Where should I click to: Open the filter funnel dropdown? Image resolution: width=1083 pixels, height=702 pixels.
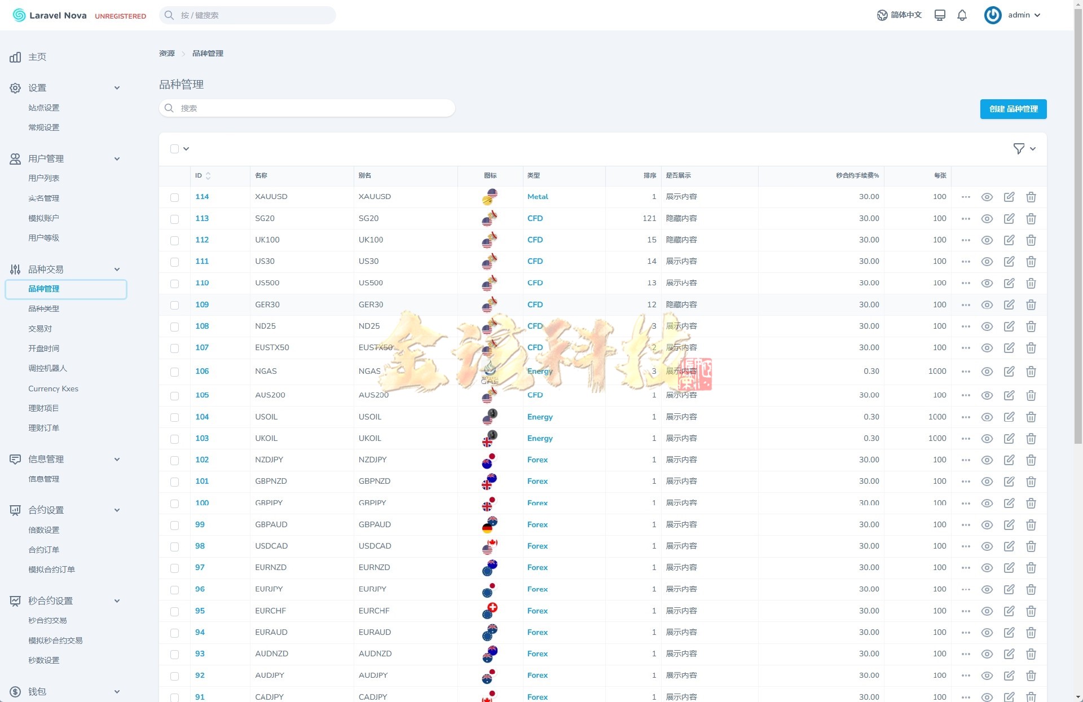(1024, 149)
